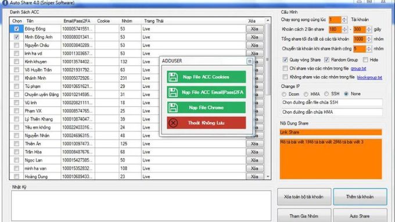Open the blockgroup.txt link

[x=369, y=77]
